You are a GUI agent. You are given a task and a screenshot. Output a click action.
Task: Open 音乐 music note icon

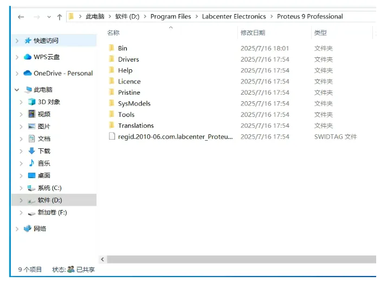31,163
